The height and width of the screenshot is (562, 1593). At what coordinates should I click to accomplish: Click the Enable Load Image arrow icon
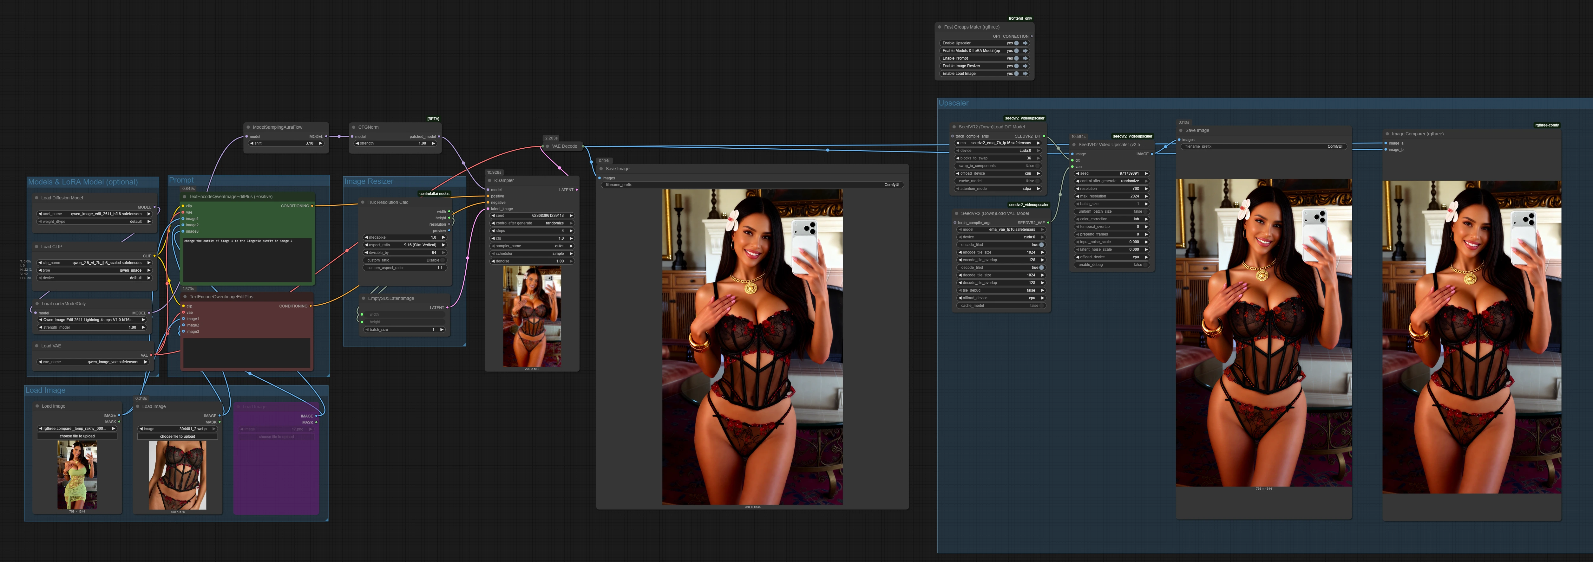(1025, 74)
